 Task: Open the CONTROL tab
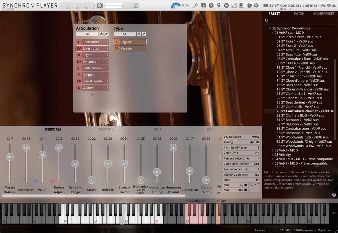[x=105, y=129]
